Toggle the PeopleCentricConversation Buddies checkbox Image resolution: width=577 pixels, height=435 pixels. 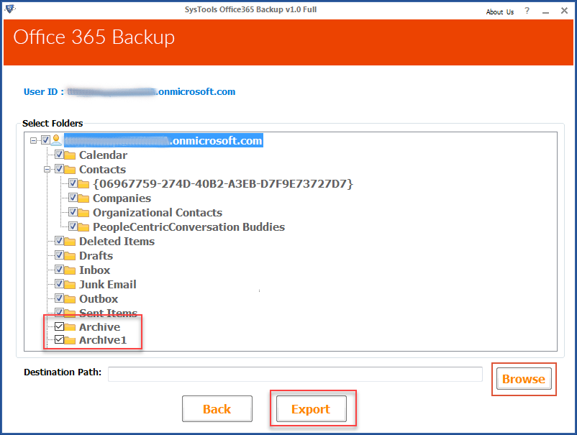73,226
